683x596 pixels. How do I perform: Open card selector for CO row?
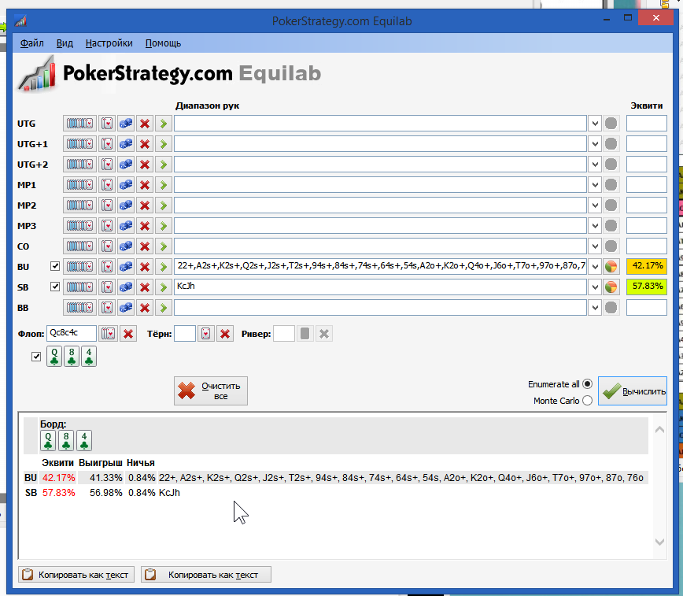107,246
